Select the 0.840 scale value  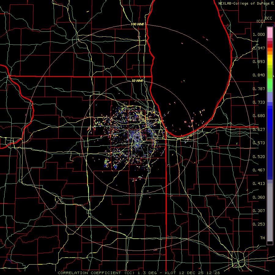tap(259, 75)
